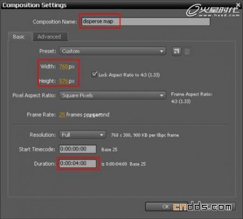The image size is (243, 219).
Task: Click the Height value 576
Action: coord(63,81)
